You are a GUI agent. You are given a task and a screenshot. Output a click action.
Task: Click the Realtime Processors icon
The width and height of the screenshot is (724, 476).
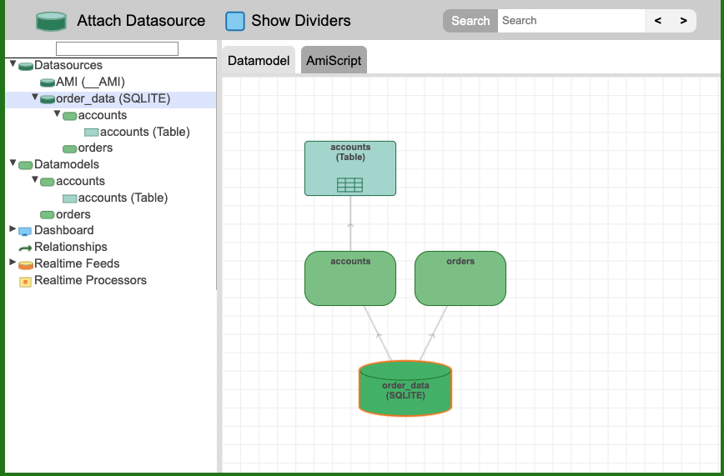pos(25,281)
